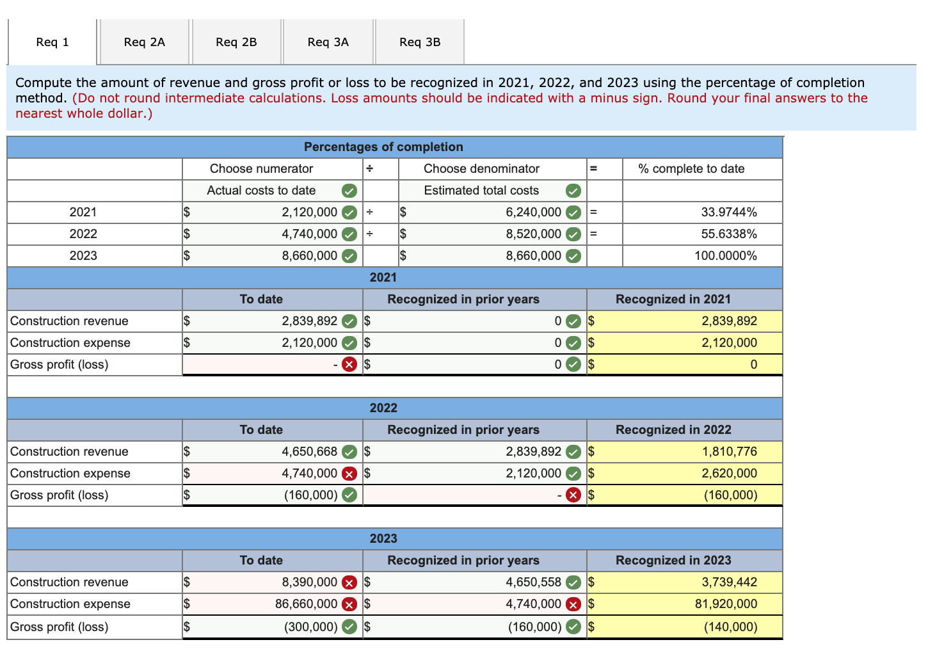
Task: Click check icon beside 2,839,892 to-date revenue
Action: click(x=349, y=321)
